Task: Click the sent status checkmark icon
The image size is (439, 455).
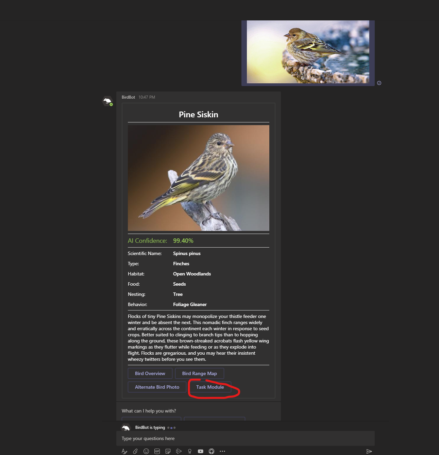Action: (x=379, y=83)
